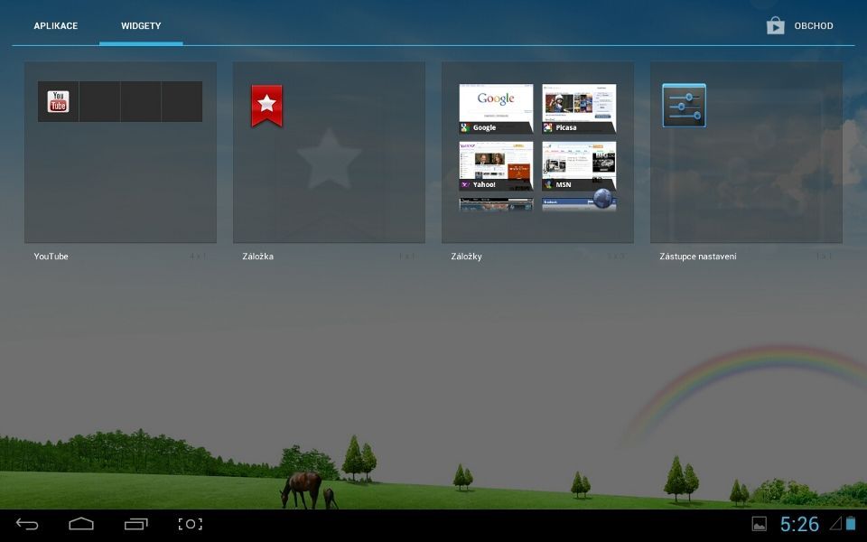Tap the signal strength icon
The image size is (867, 542).
tap(835, 523)
